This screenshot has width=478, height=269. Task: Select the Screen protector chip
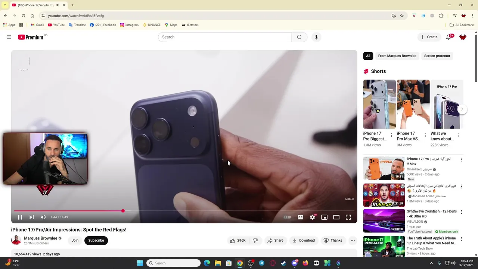(x=437, y=56)
